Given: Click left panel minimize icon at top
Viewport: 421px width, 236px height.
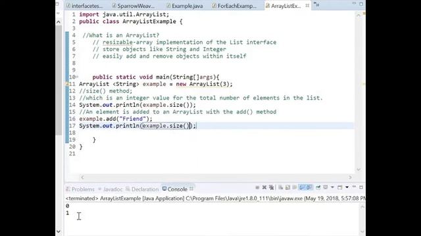Looking at the screenshot, I should point(57,4).
